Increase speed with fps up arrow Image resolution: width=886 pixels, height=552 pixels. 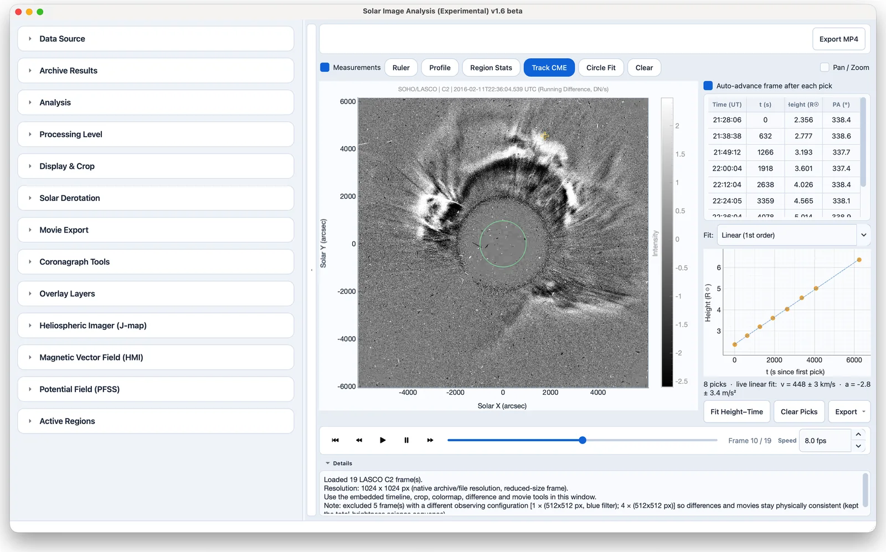point(858,435)
